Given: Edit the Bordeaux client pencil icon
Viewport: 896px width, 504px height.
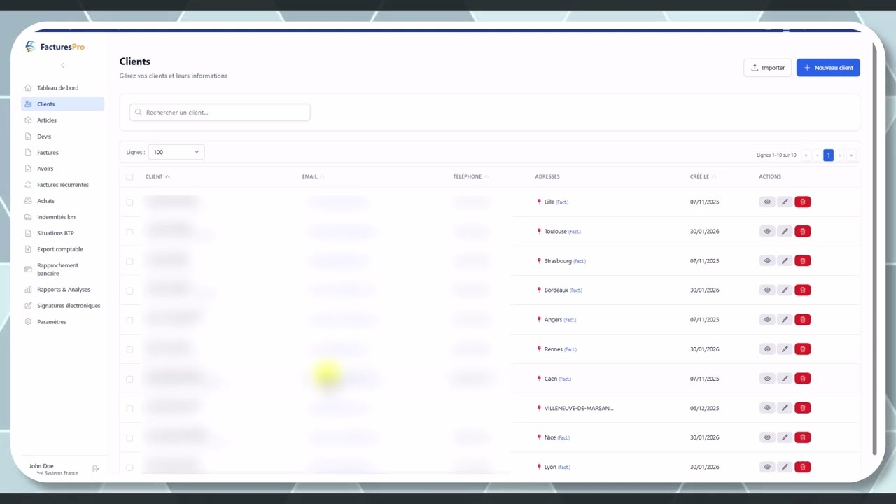Looking at the screenshot, I should tap(785, 290).
